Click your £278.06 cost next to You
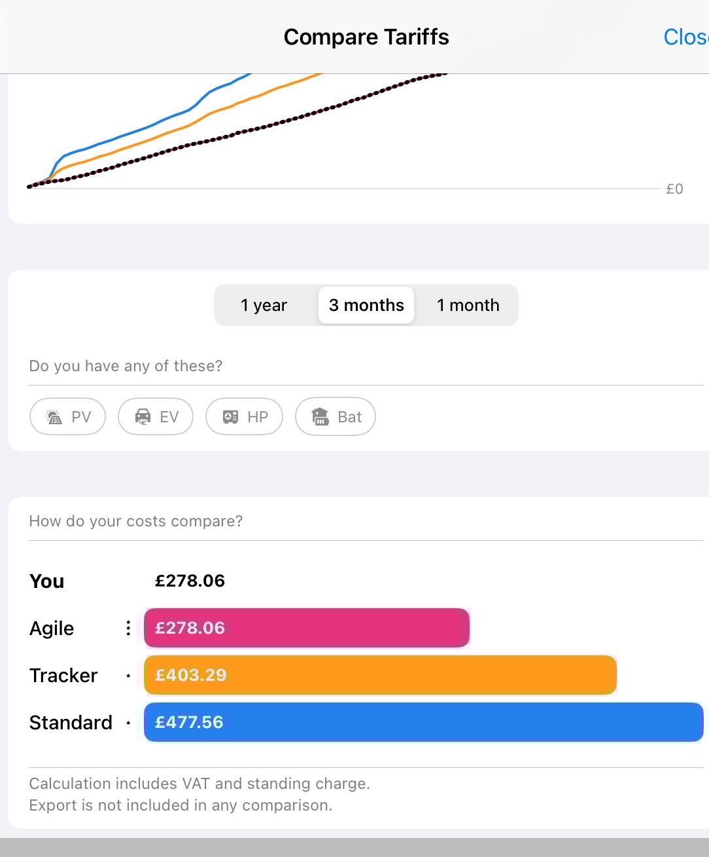Screen dimensions: 709x857 coord(190,581)
